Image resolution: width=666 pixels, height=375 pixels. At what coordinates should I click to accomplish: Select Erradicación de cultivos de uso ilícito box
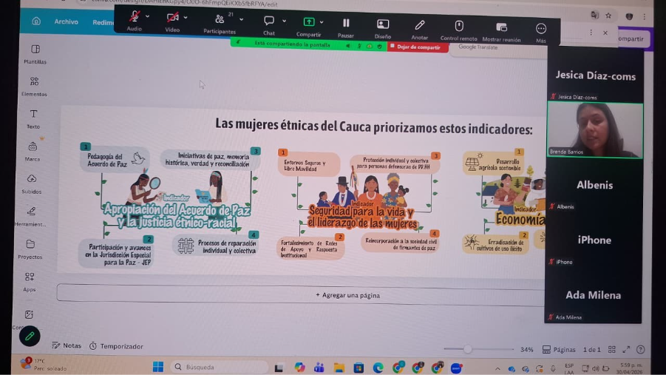(496, 245)
